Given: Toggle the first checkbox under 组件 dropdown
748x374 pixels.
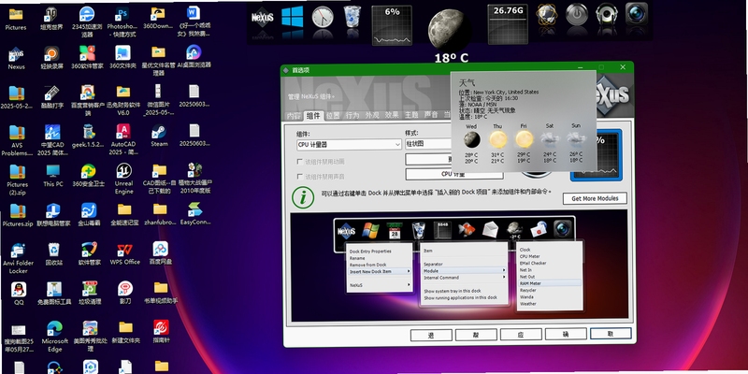Looking at the screenshot, I should [x=300, y=161].
